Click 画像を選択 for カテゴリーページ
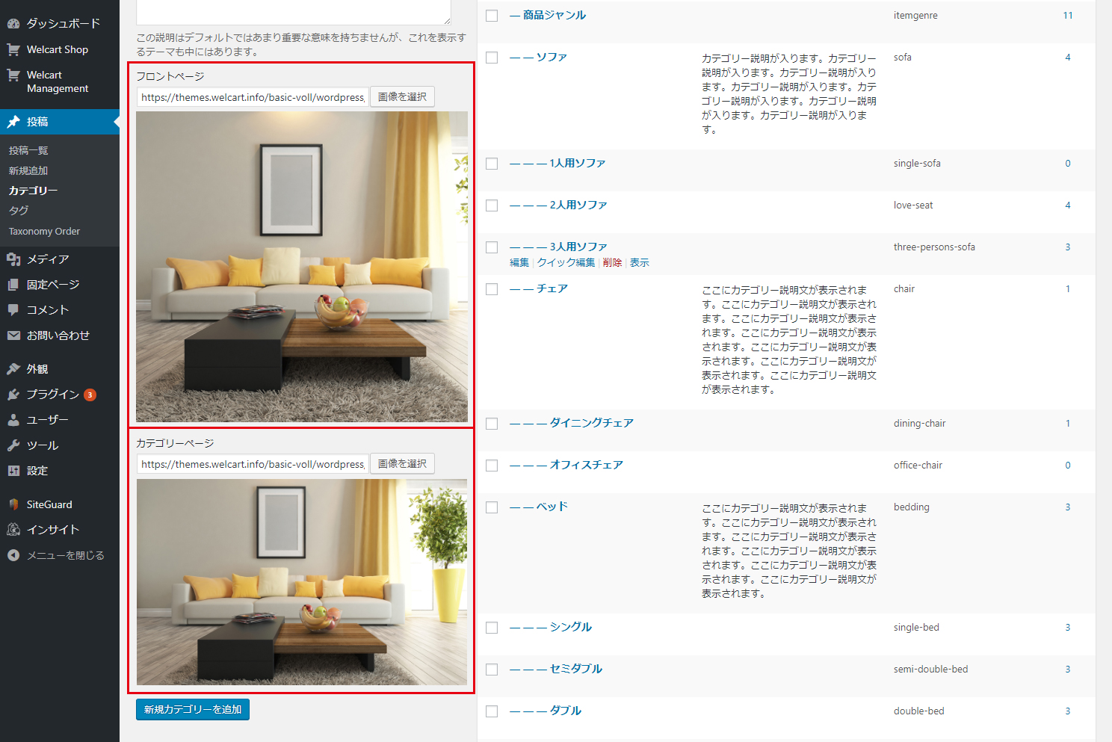 click(402, 463)
